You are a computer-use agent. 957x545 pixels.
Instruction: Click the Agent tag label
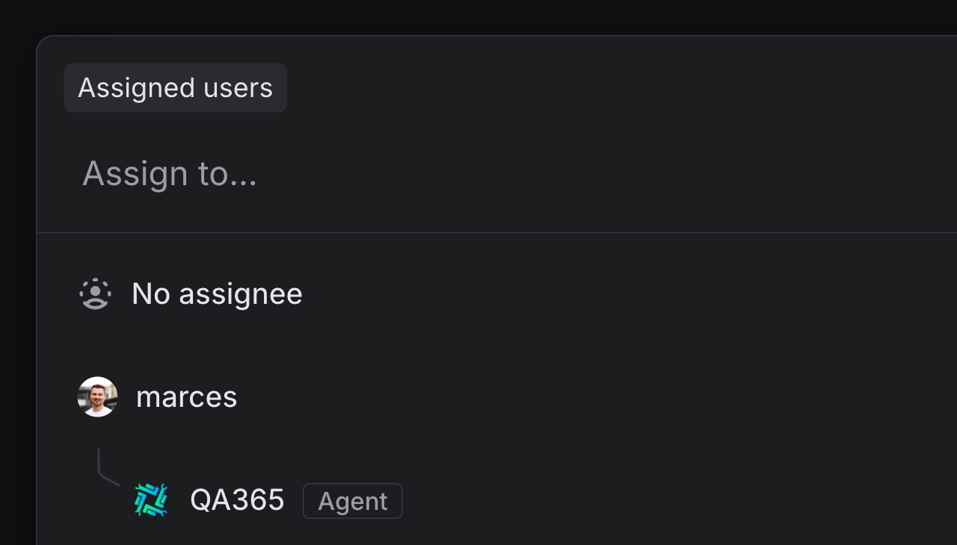click(x=352, y=501)
